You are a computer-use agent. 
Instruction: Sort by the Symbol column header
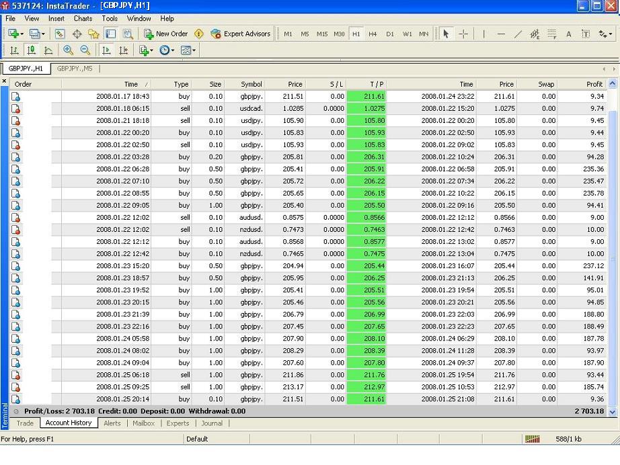tap(245, 84)
